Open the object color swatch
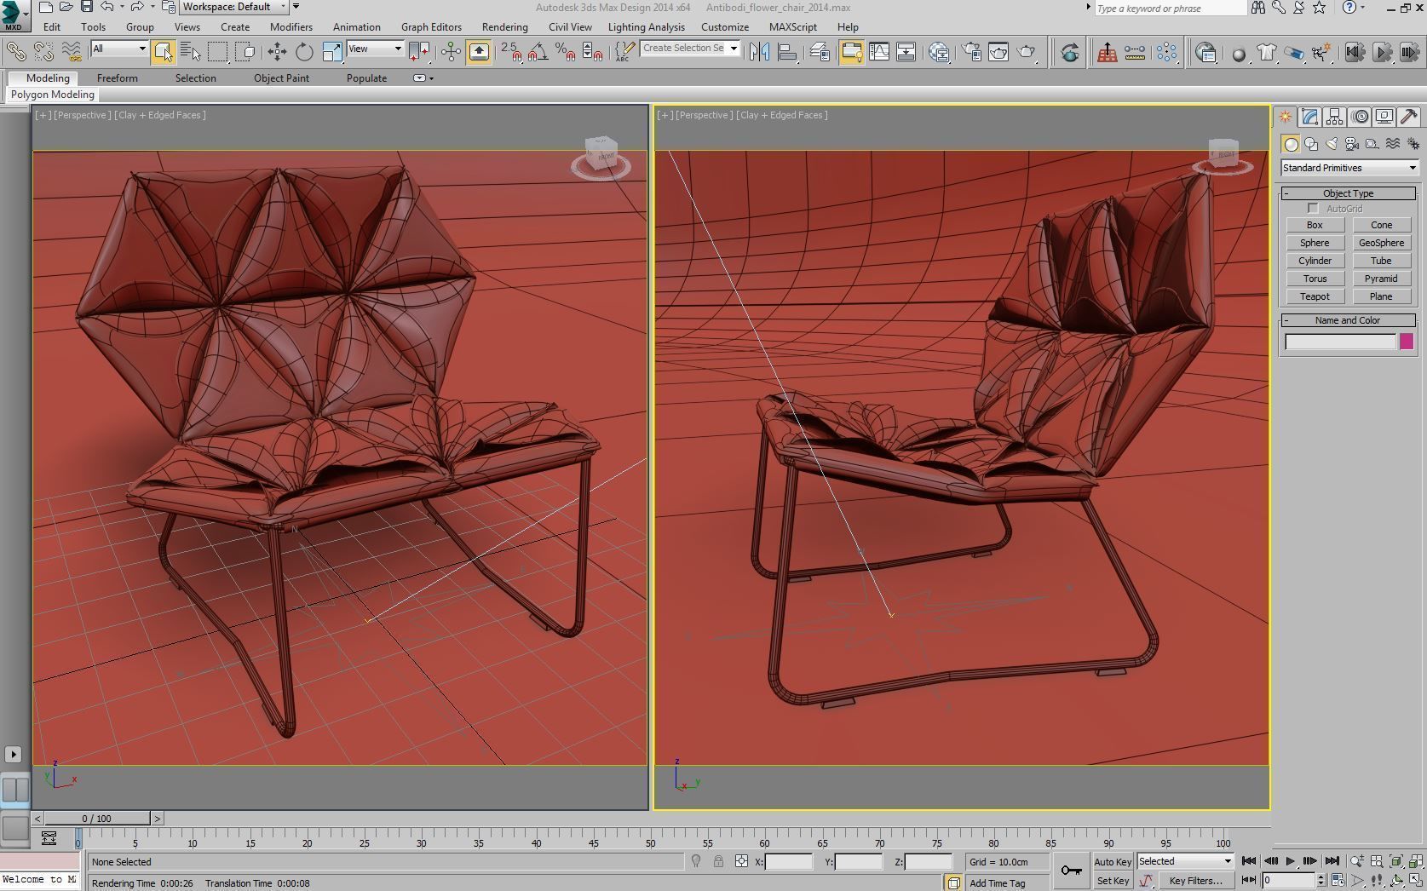Viewport: 1427px width, 891px height. click(1407, 342)
